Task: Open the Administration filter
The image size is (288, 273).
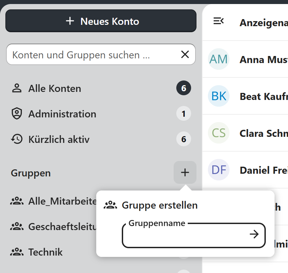Action: [101, 114]
